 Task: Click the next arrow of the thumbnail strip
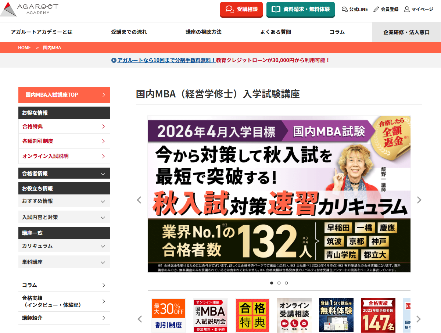(x=419, y=319)
